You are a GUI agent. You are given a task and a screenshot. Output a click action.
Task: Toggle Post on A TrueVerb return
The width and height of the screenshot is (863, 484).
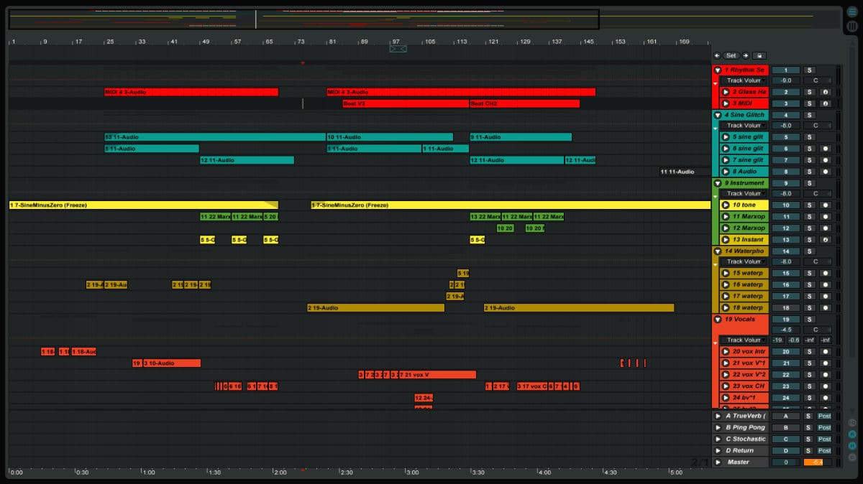[x=825, y=416]
